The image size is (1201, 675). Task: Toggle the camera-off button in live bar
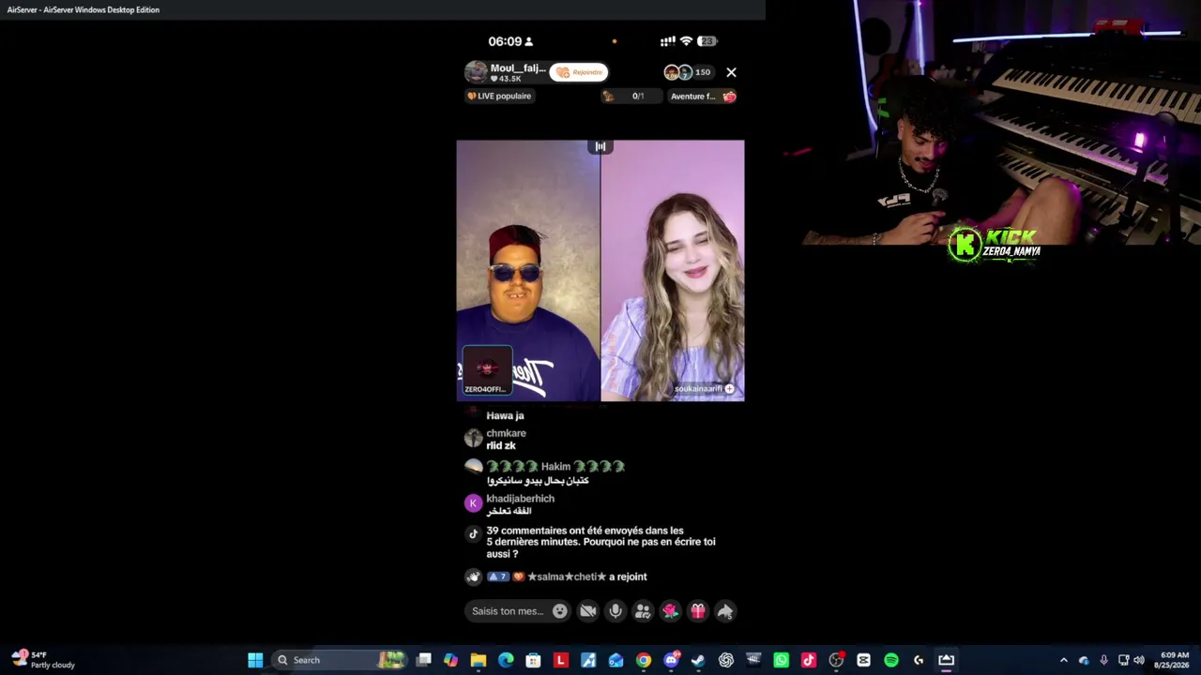588,611
